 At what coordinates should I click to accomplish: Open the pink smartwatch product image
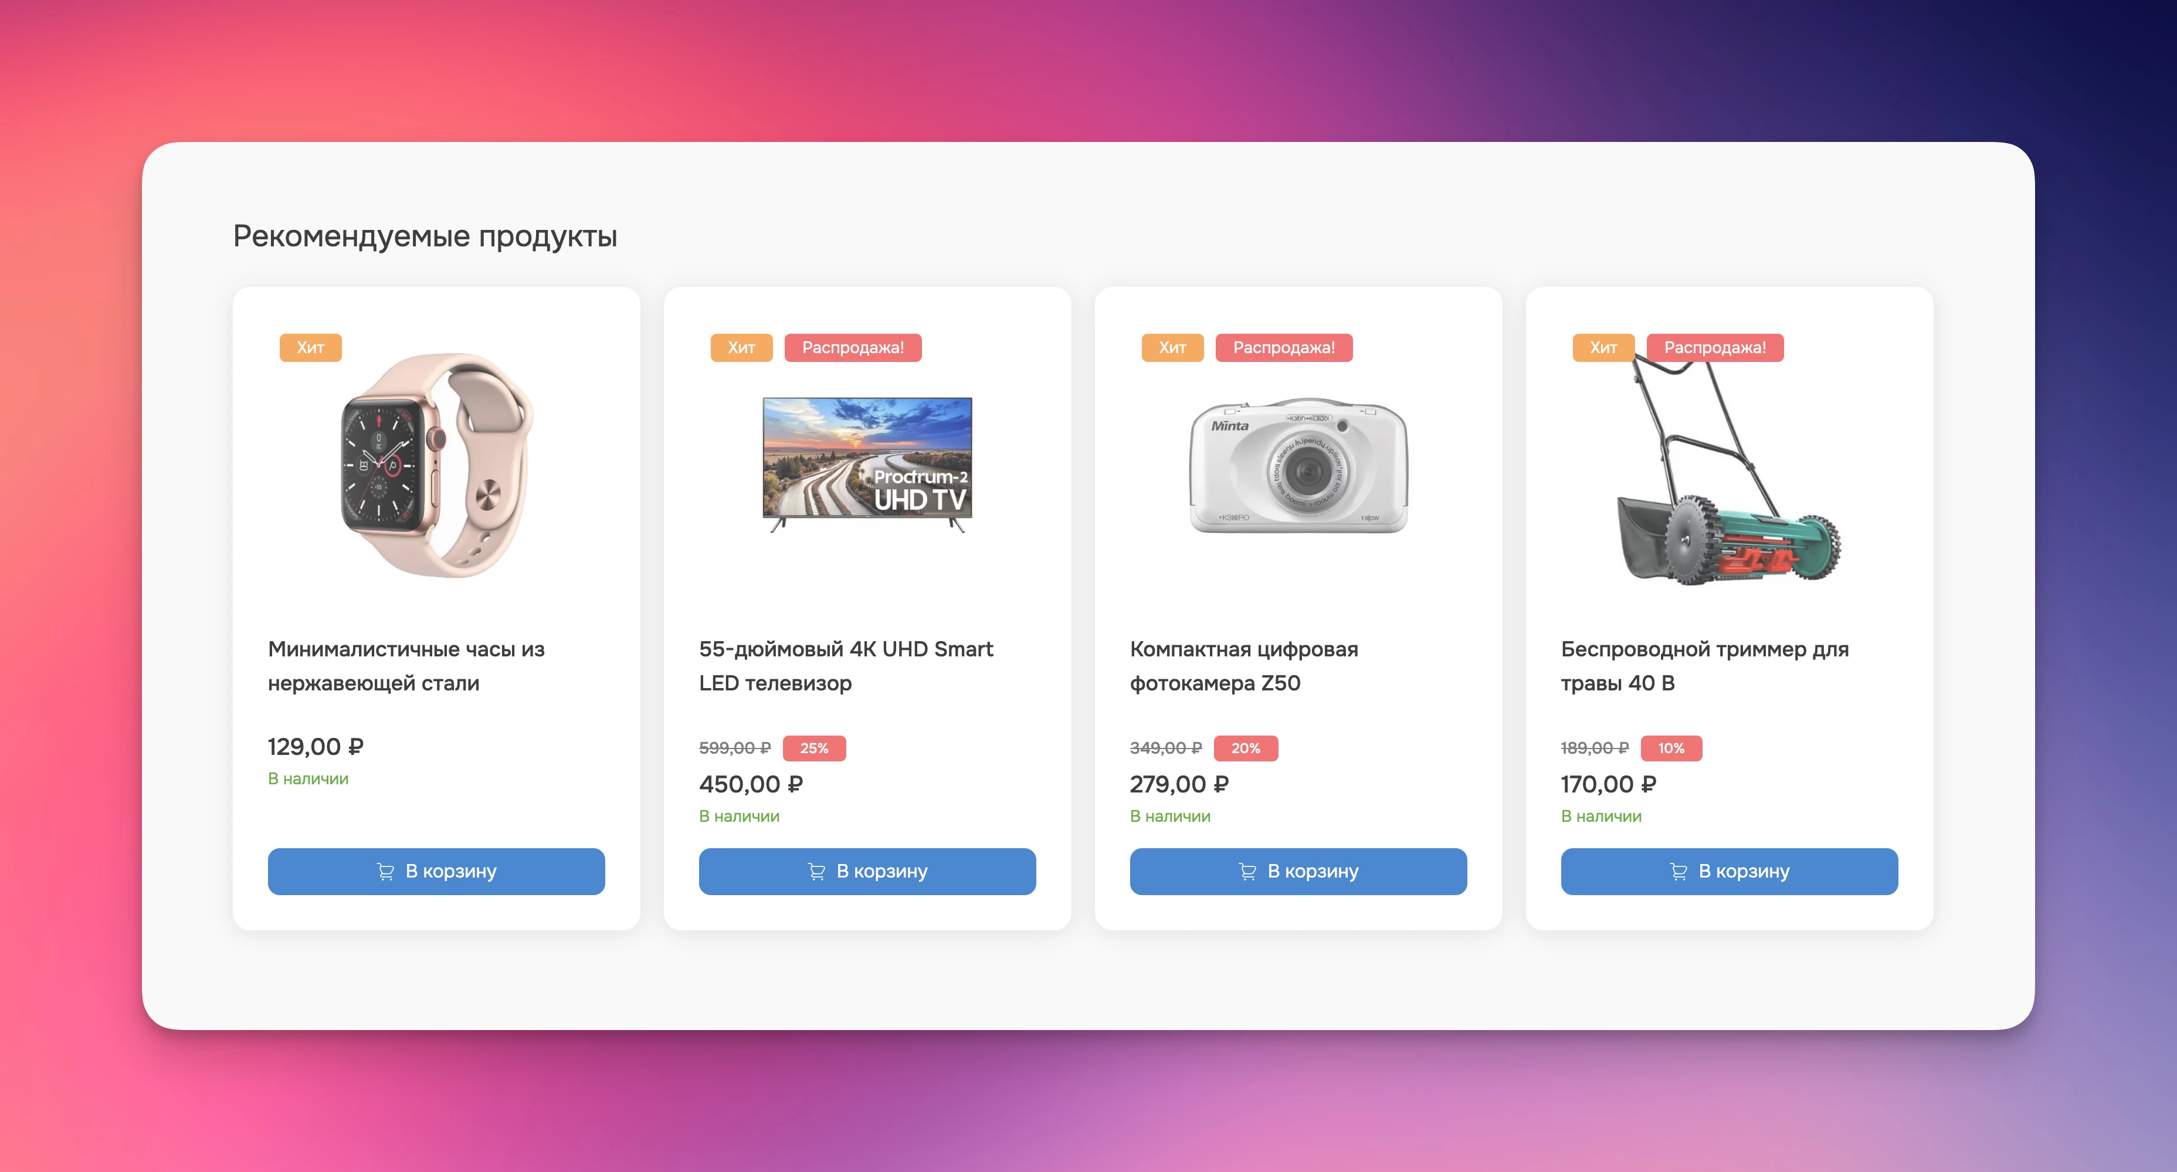pos(437,465)
